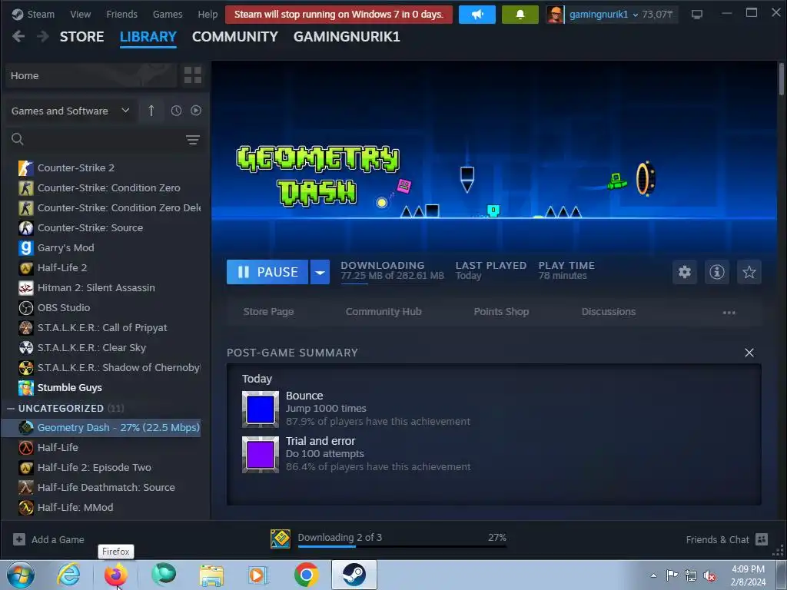Click the bottom download progress bar
Screen dimensions: 787x590
[x=402, y=546]
